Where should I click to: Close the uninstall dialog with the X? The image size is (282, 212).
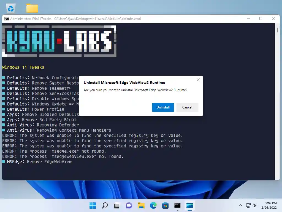(x=198, y=80)
